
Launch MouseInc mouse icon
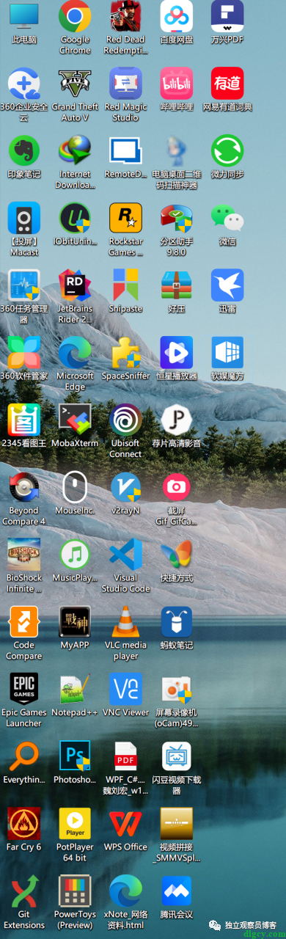pos(75,486)
